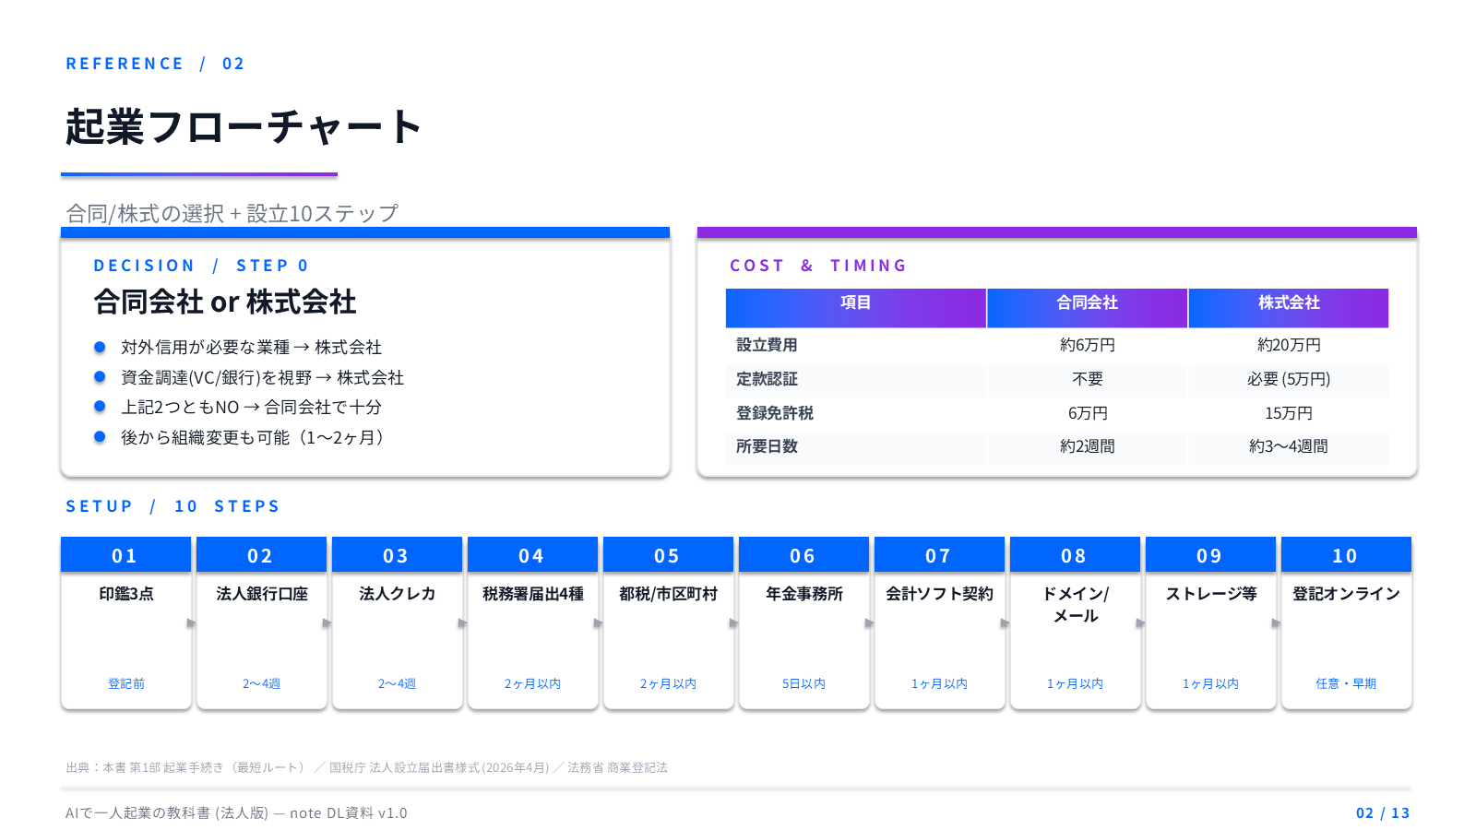Click step header 10
This screenshot has height=830, width=1476.
click(1346, 555)
